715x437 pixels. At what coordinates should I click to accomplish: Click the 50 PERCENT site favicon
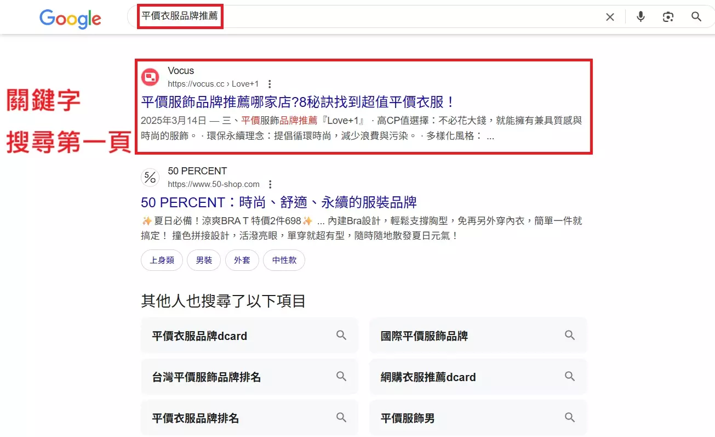[x=150, y=178]
